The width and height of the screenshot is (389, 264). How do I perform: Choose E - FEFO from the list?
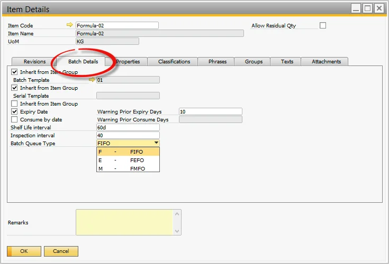(128, 160)
